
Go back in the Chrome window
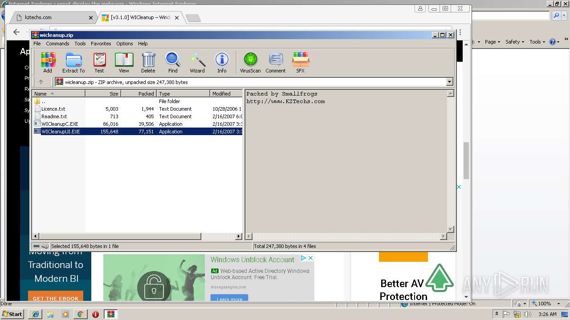tap(16, 32)
